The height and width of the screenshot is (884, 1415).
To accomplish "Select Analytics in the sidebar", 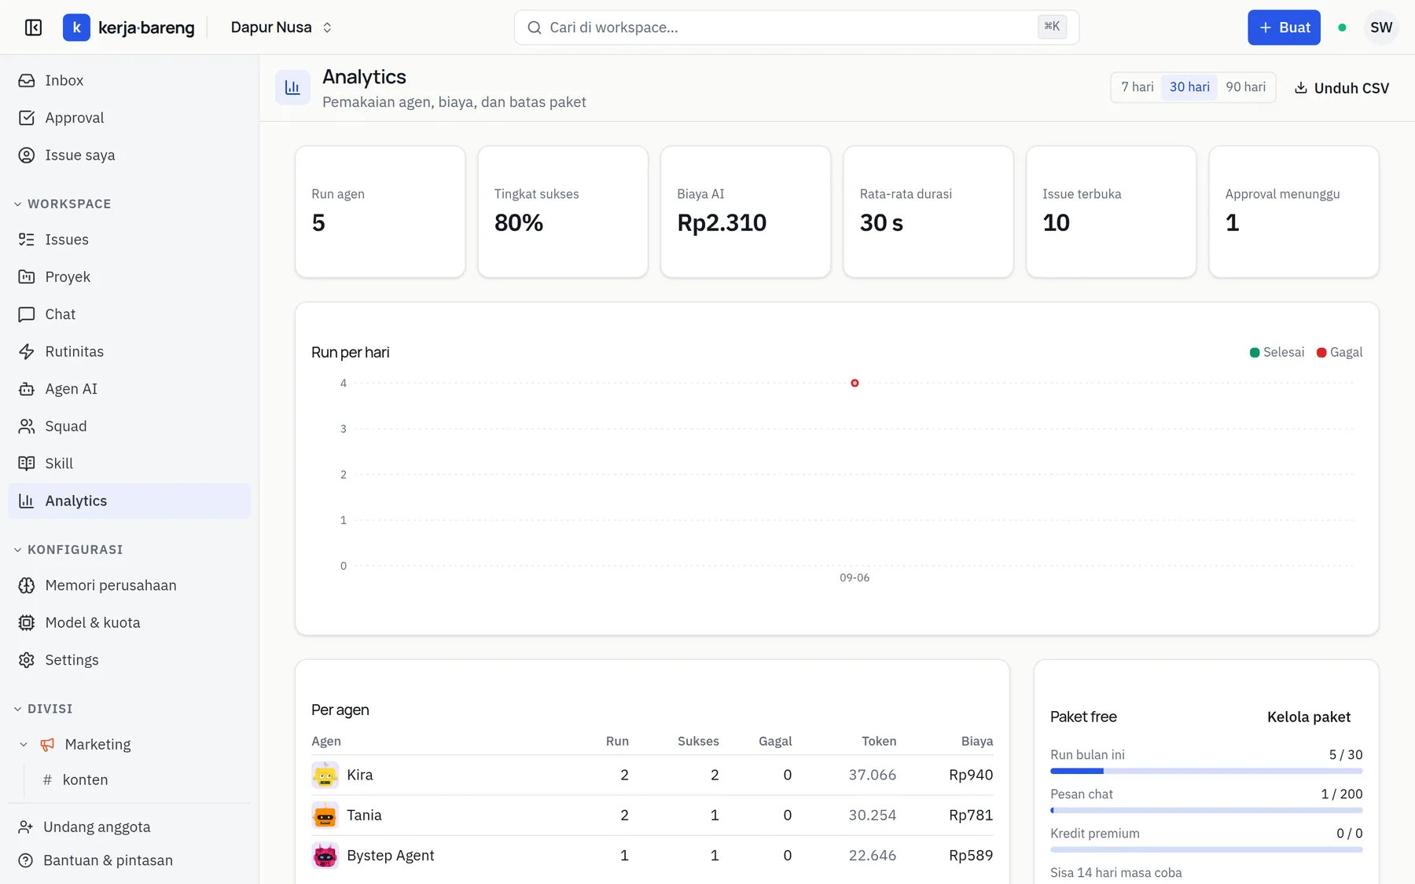I will [x=130, y=501].
